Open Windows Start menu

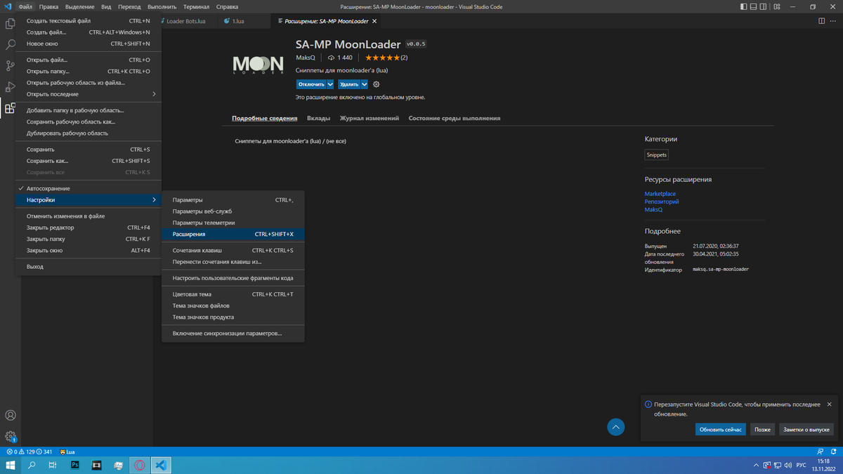click(11, 465)
